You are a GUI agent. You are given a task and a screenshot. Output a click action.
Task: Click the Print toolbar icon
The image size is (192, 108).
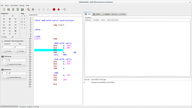(x=22, y=9)
